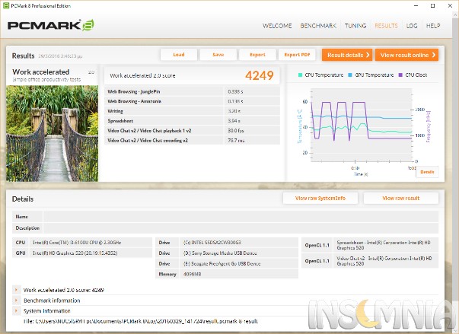Click the Export button
The image size is (459, 334).
click(257, 55)
